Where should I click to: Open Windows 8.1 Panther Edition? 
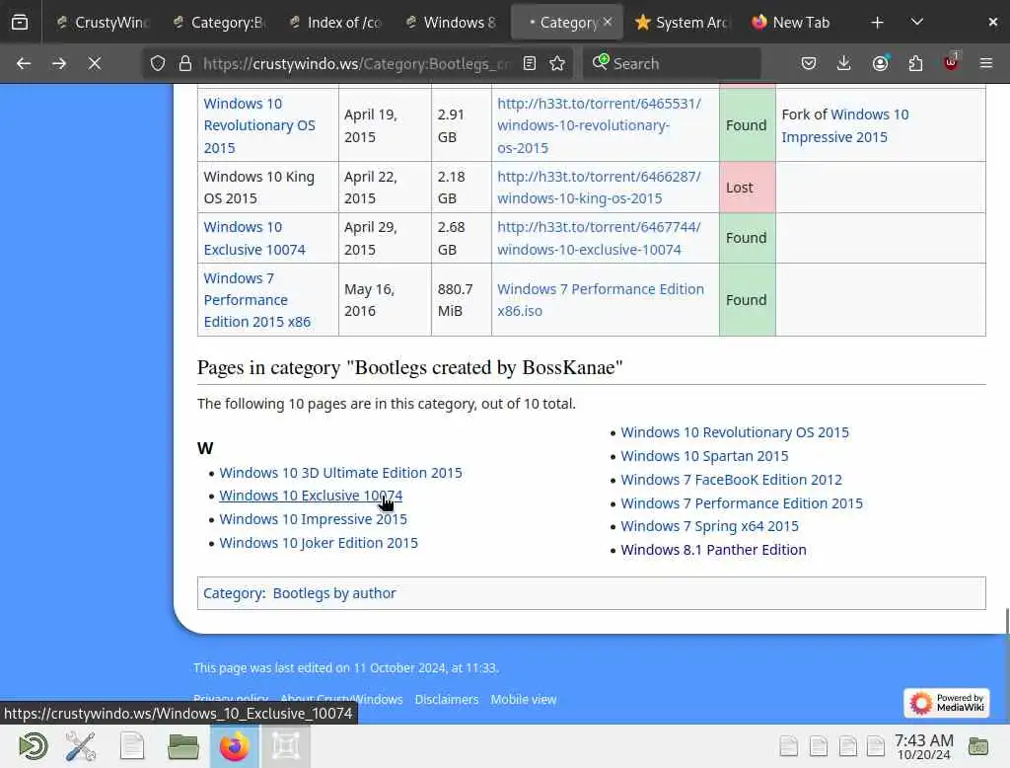click(x=713, y=550)
